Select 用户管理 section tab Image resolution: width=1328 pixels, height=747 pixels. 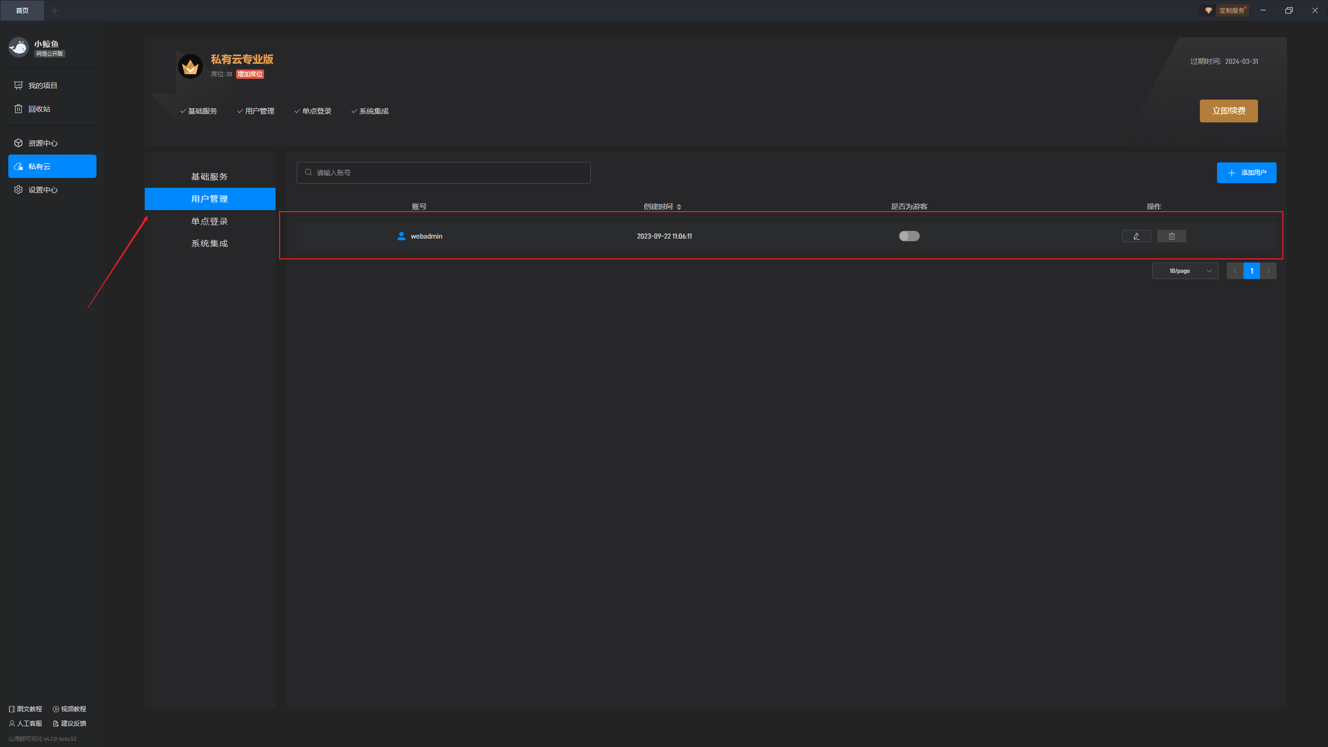[x=210, y=199]
